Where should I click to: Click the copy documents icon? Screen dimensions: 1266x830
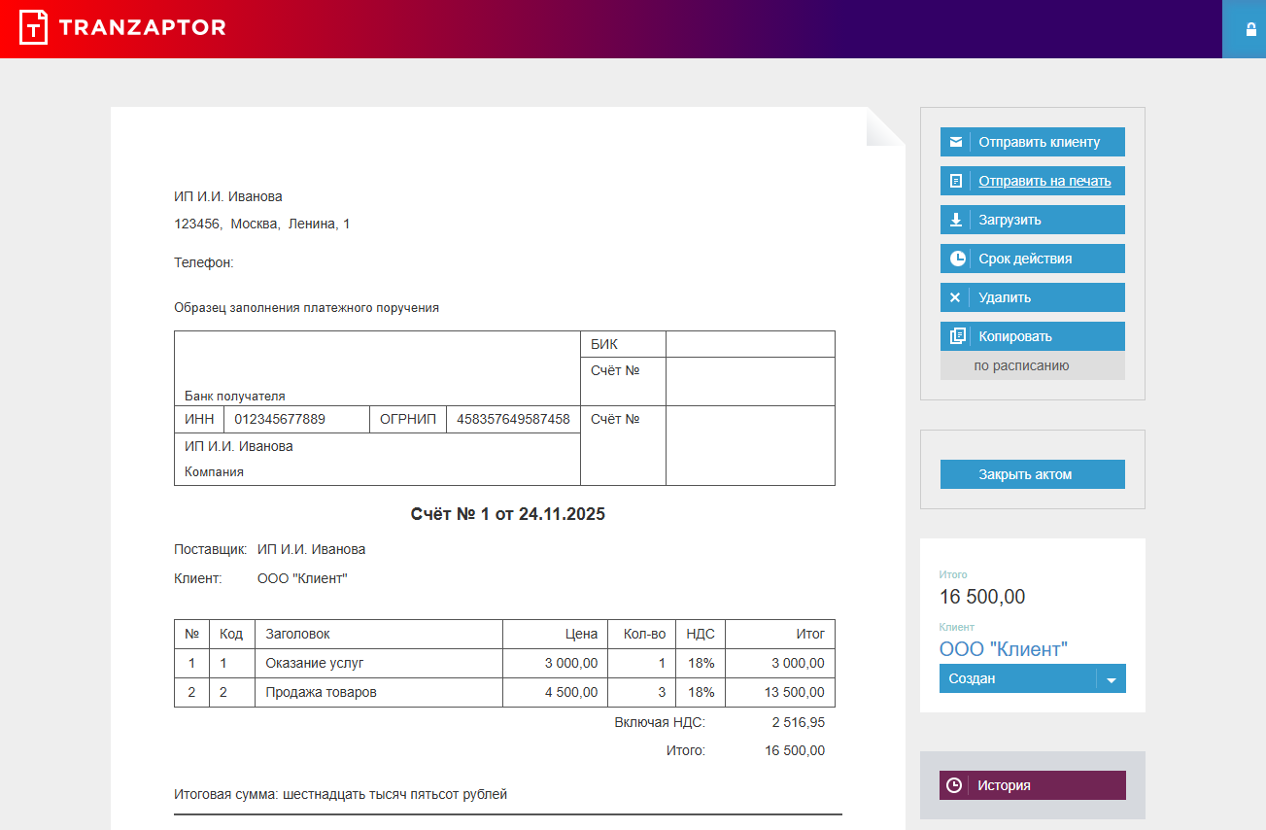click(957, 336)
